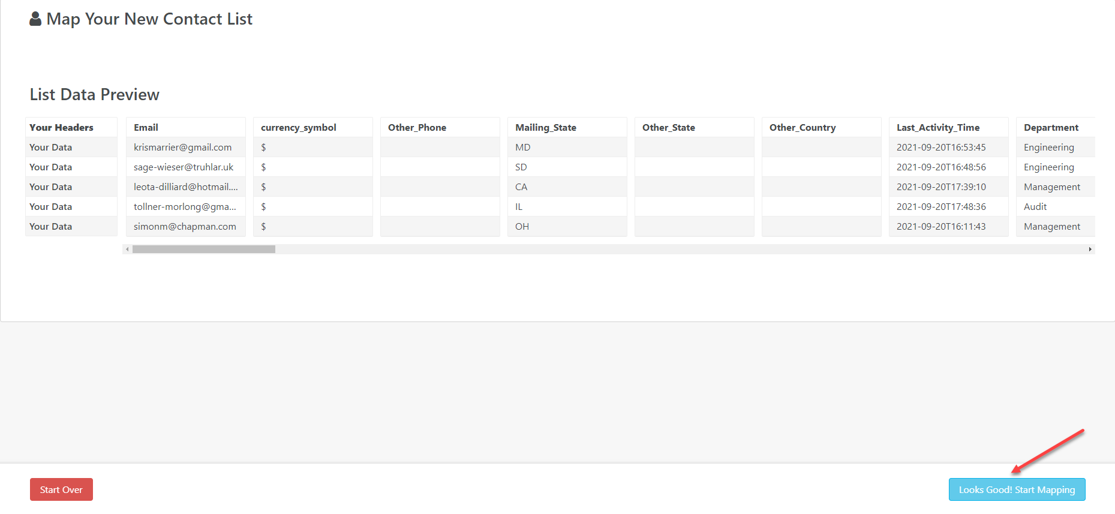Click the Start Over button

[x=61, y=489]
